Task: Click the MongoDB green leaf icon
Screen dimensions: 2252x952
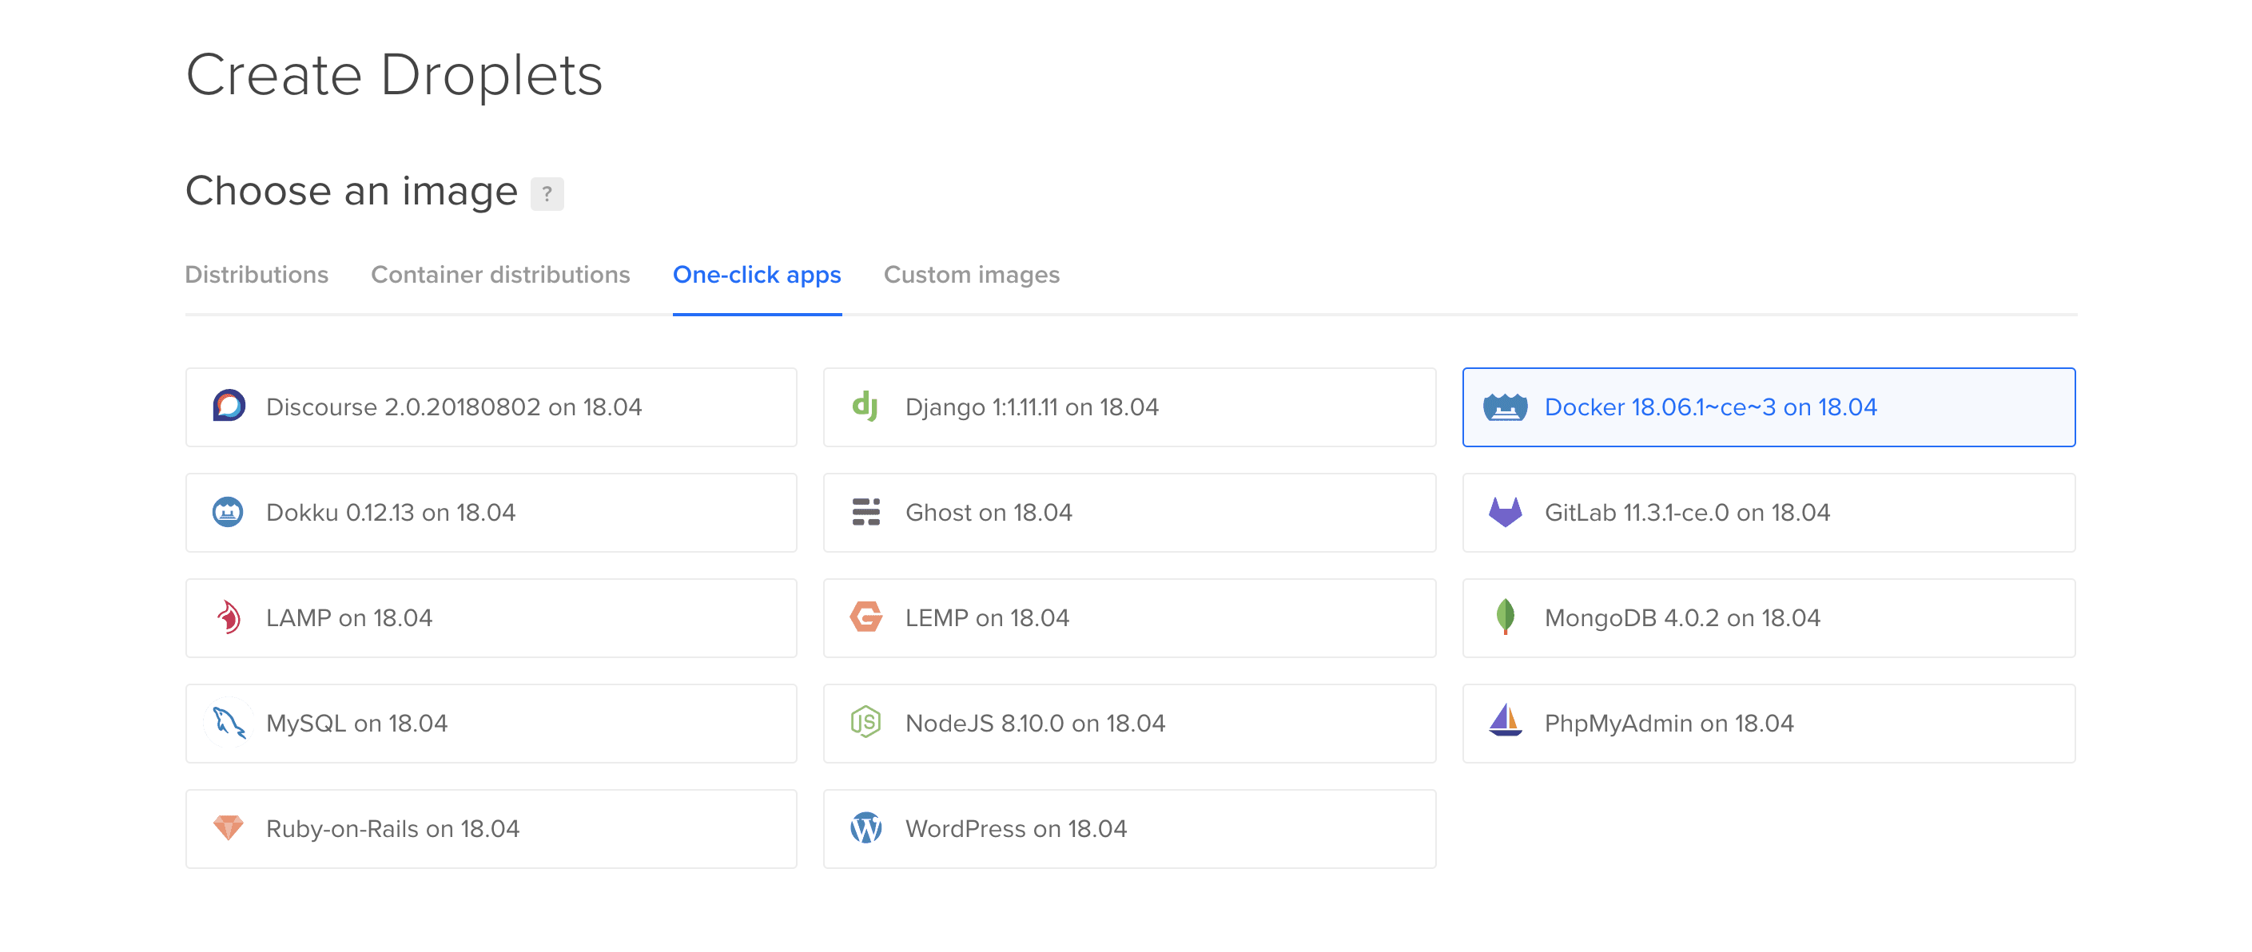Action: coord(1505,617)
